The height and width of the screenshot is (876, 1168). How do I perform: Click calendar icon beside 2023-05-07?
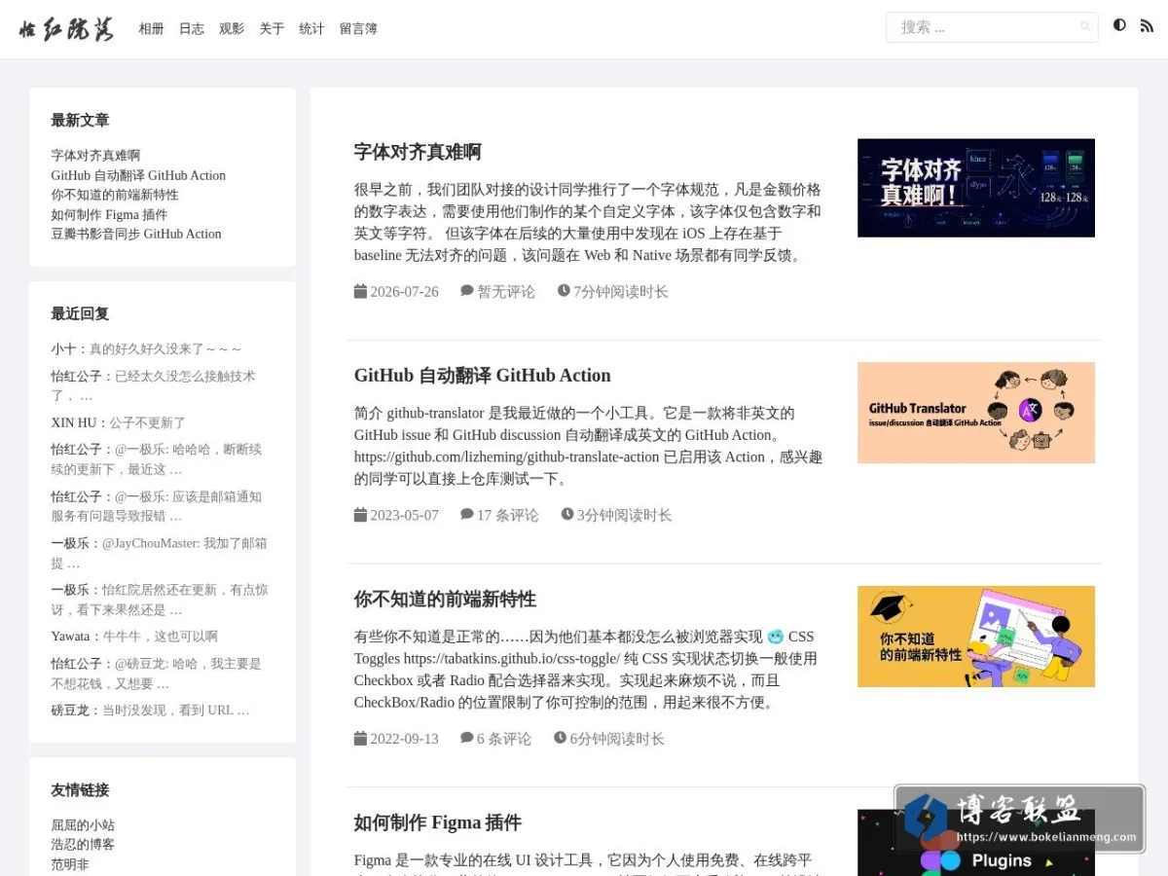click(x=360, y=515)
